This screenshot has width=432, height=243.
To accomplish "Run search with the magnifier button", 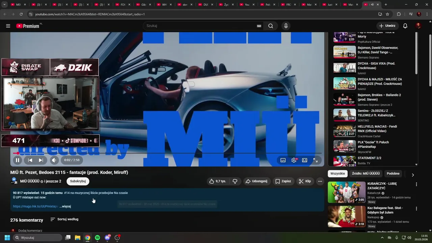I will click(271, 26).
